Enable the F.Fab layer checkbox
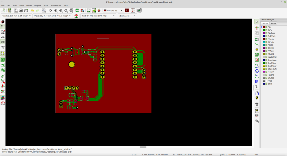 point(266,81)
